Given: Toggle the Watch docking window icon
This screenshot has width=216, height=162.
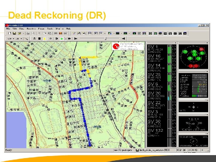Looking at the screenshot, I should click(180, 33).
